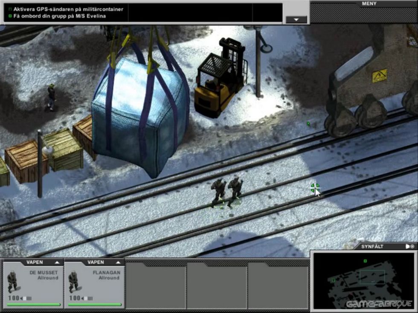The image size is (418, 313).
Task: Click the viewport rectangle on the minimap
Action: coord(372,277)
